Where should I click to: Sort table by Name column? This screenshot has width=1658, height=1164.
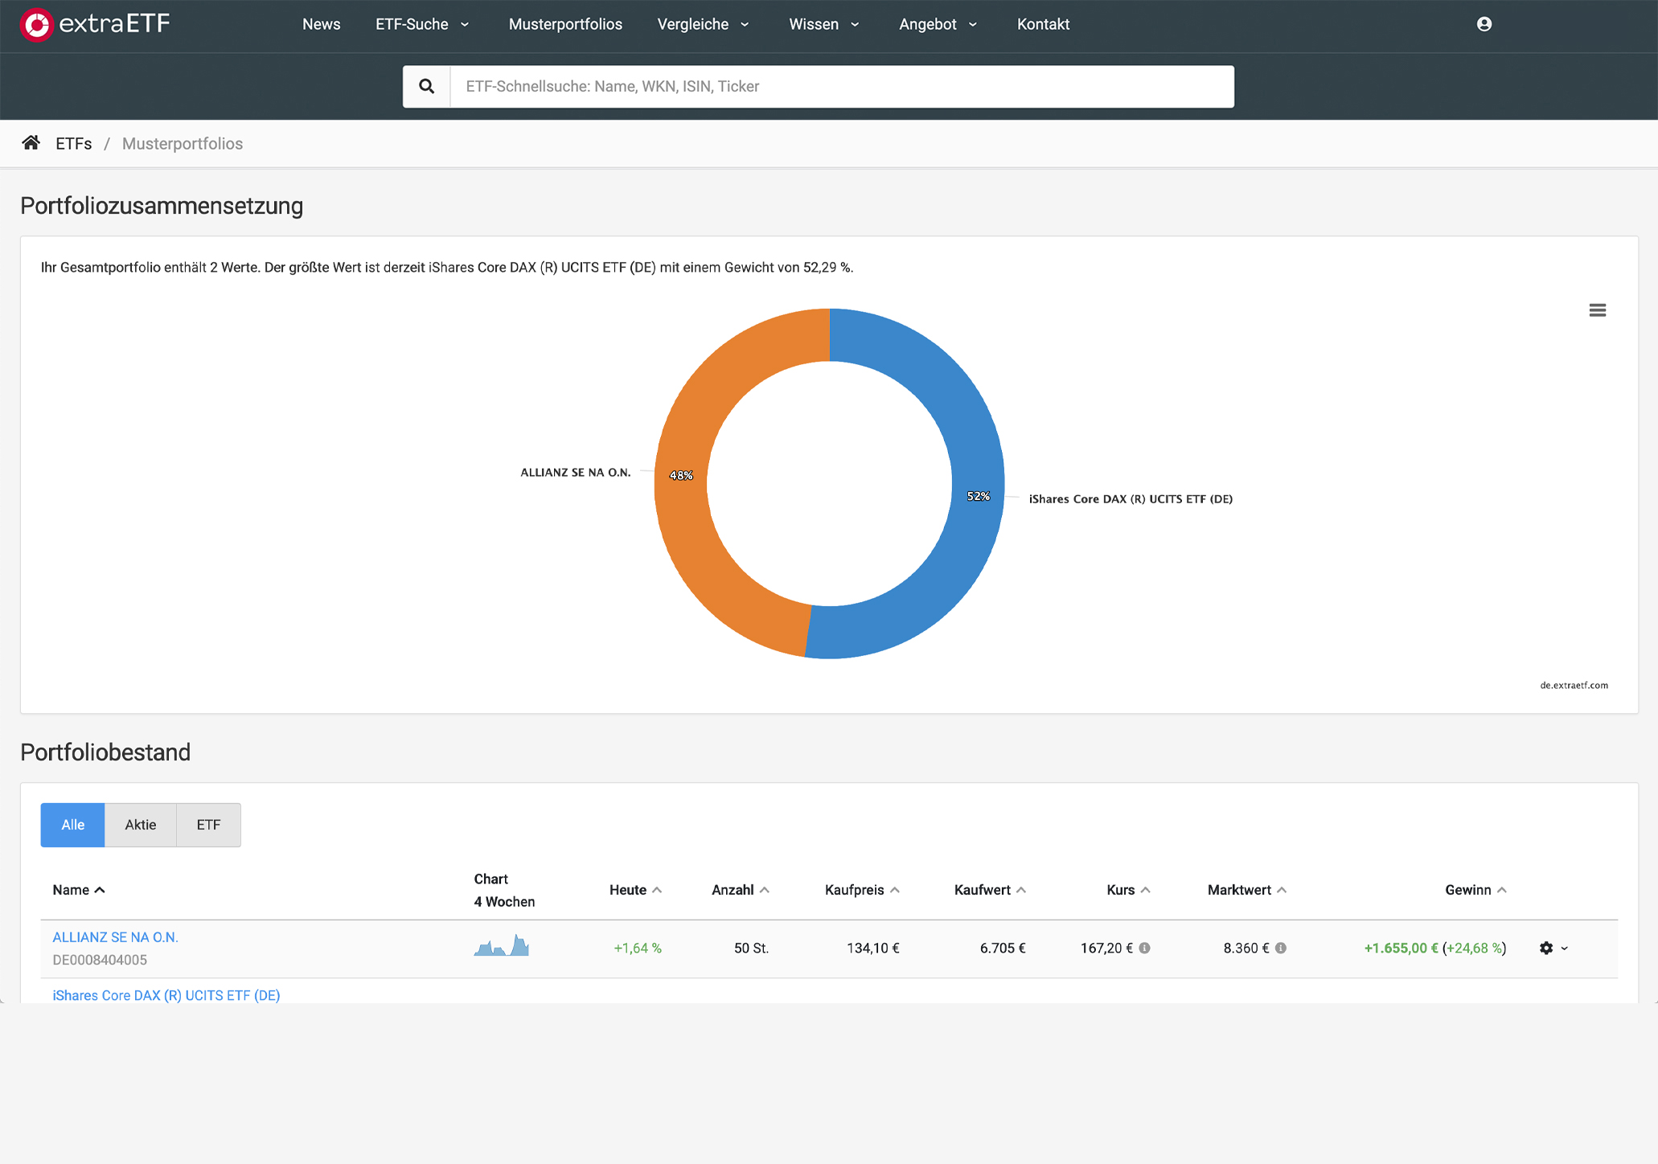[x=79, y=890]
